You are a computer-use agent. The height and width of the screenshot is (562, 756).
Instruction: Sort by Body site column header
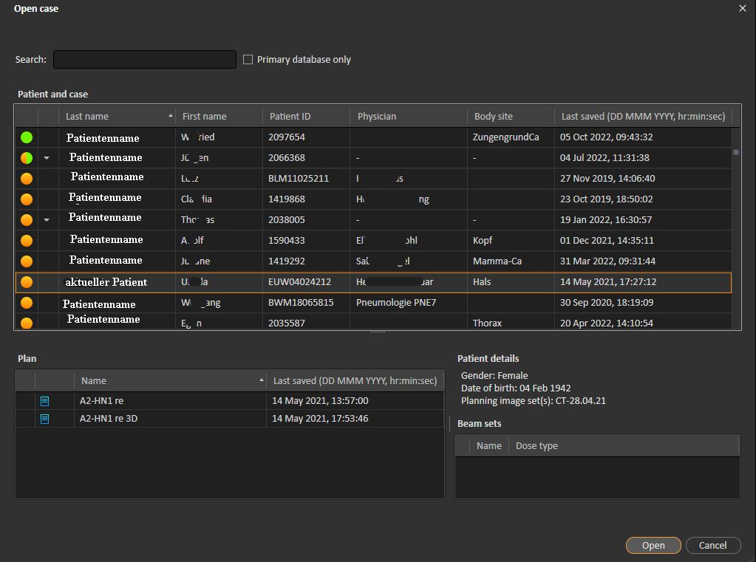(493, 117)
